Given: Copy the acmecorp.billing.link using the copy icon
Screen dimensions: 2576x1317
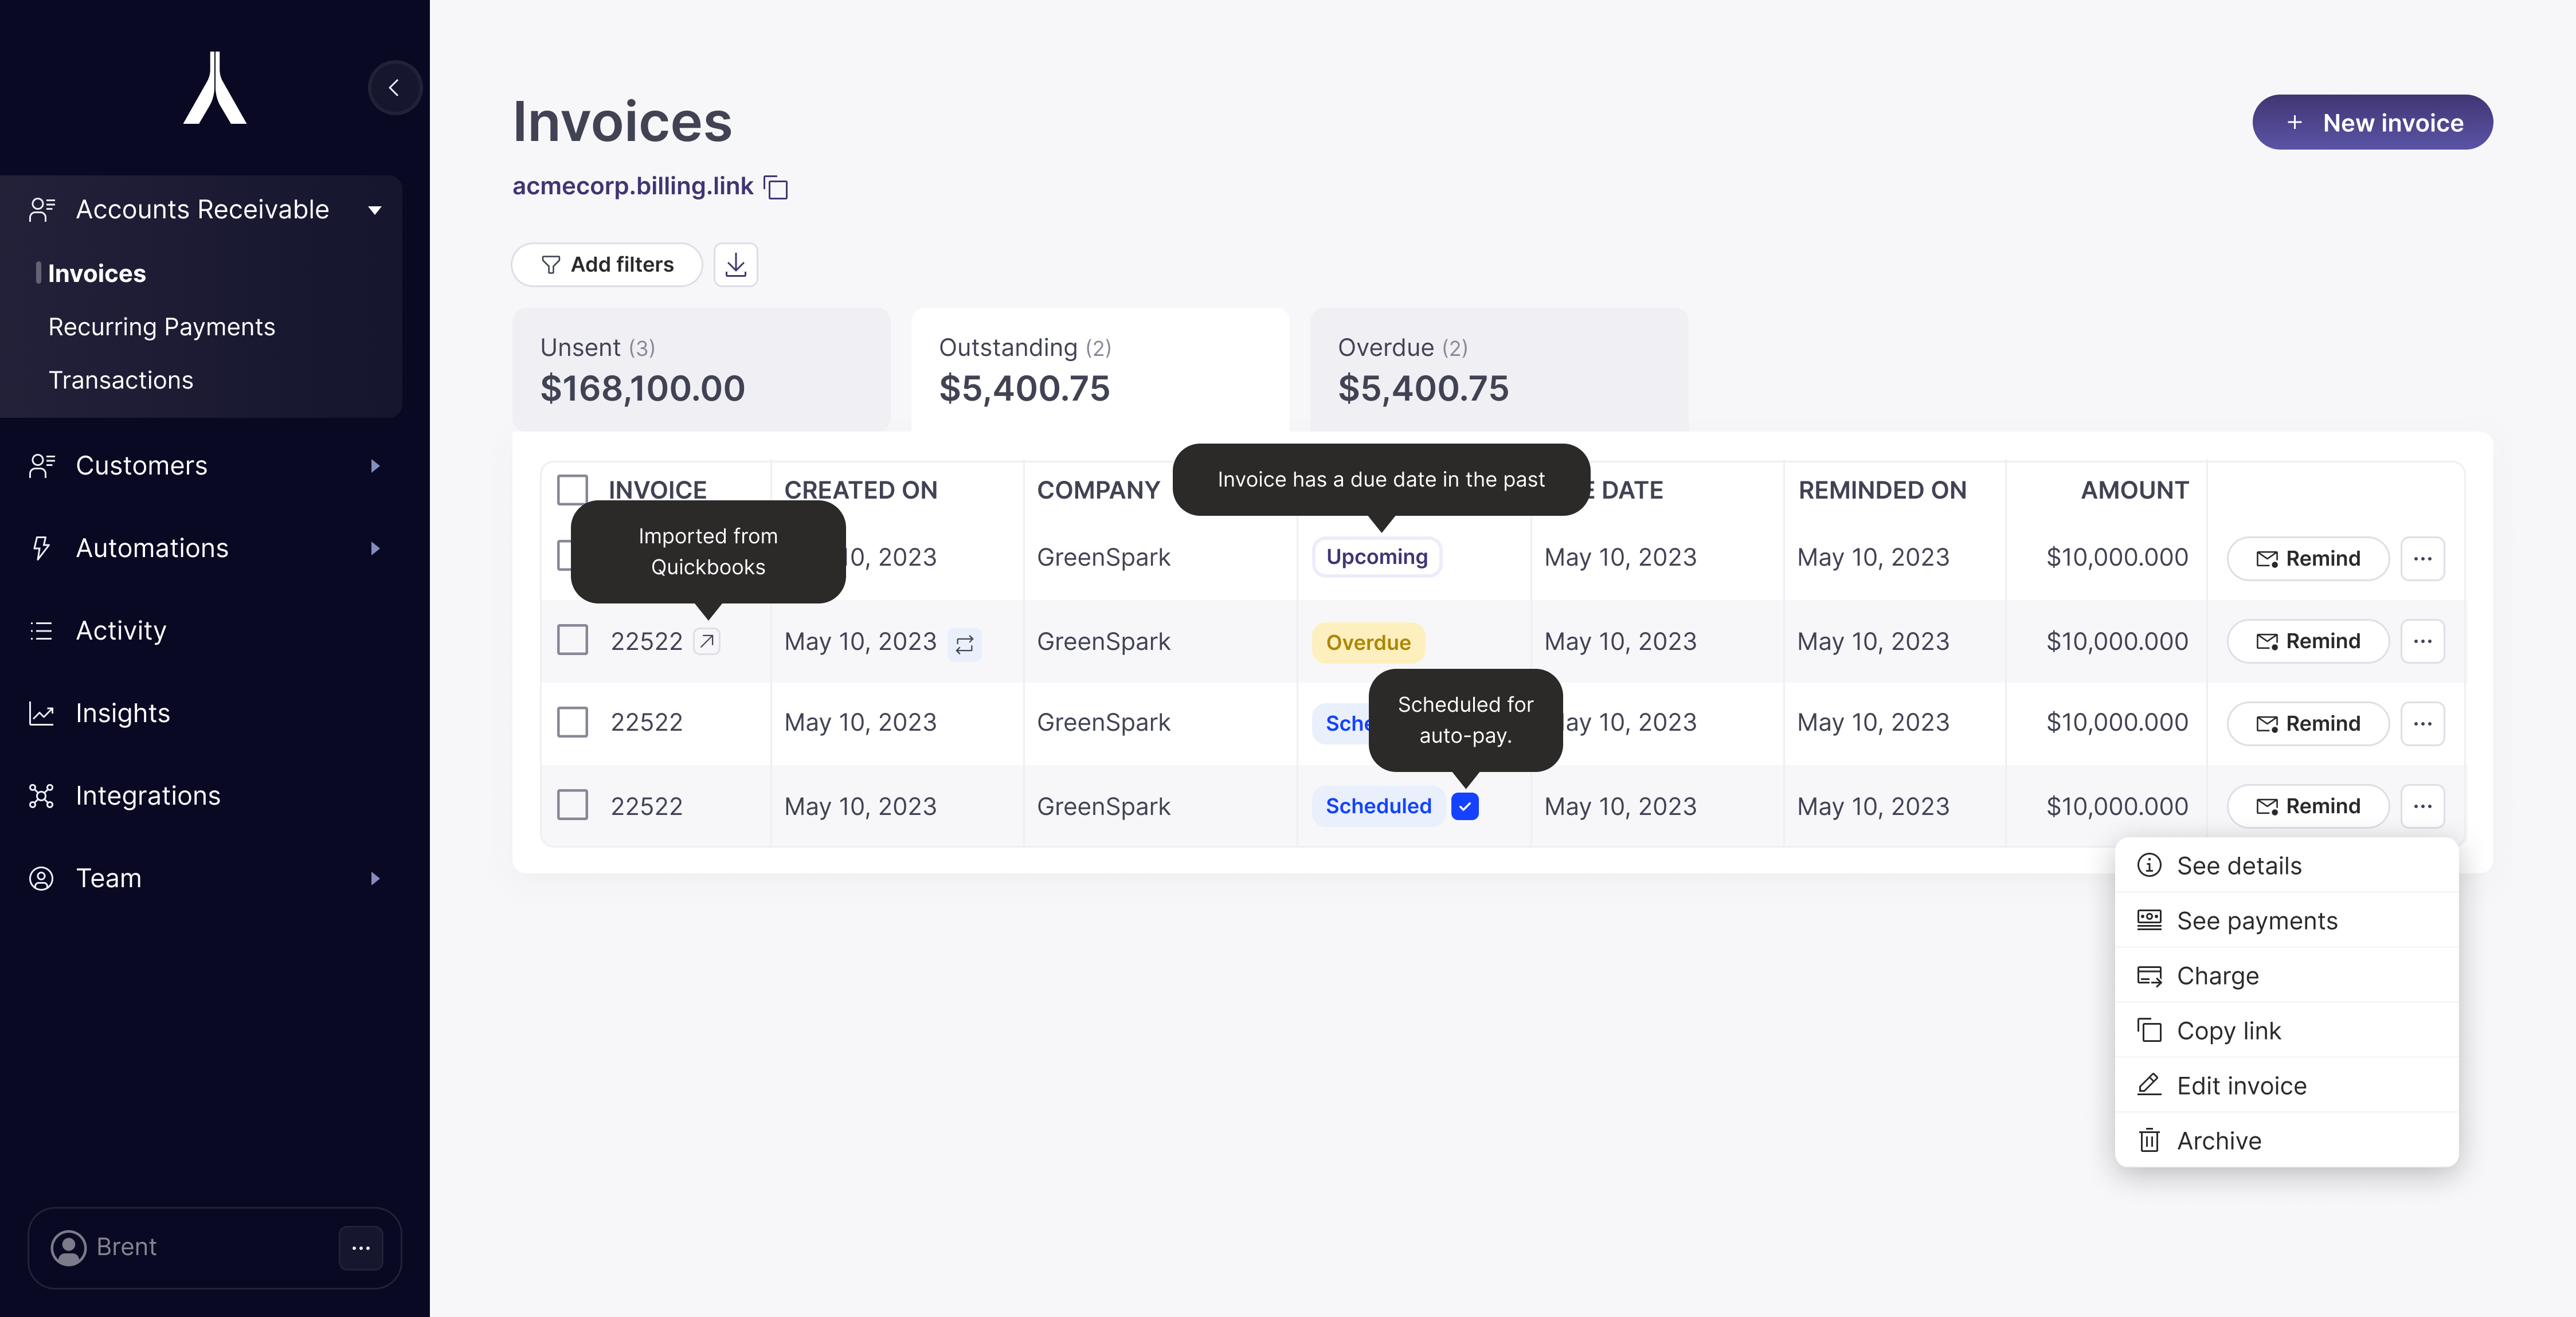Looking at the screenshot, I should click(x=776, y=187).
